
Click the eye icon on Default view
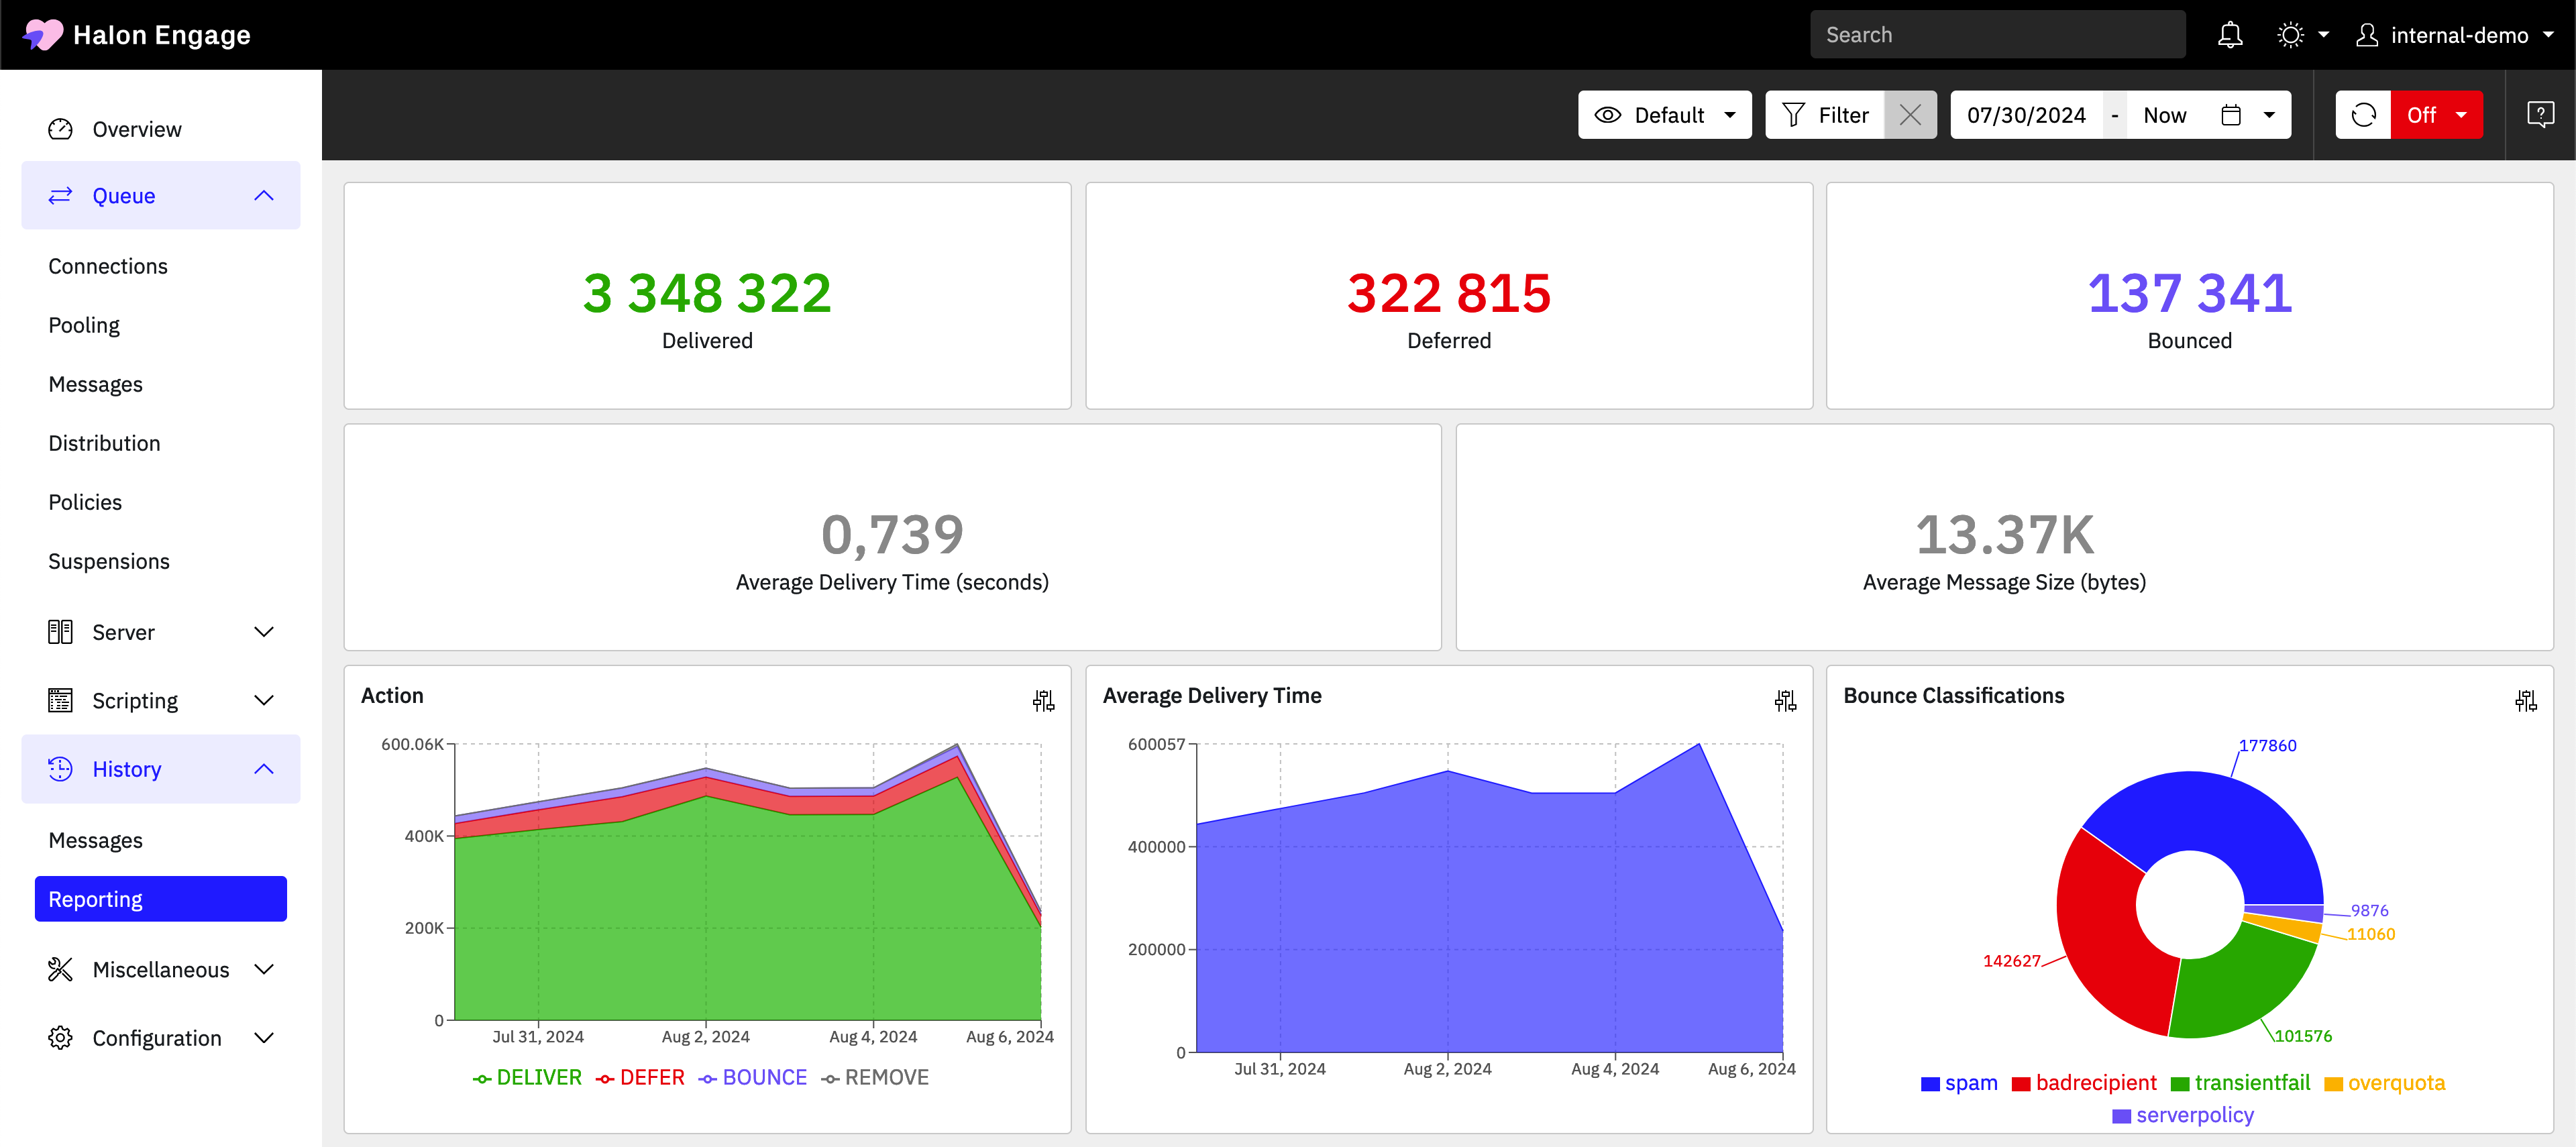[x=1607, y=115]
